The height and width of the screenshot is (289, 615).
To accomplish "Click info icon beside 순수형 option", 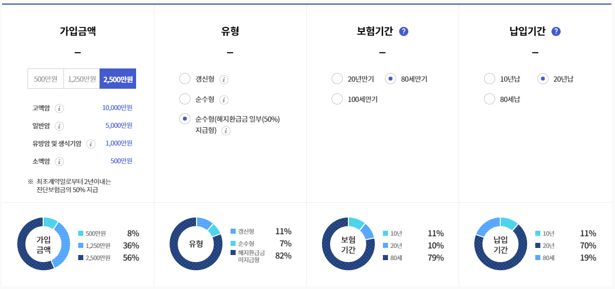I will pos(224,100).
